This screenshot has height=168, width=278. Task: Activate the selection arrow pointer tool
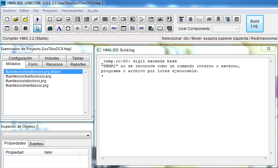click(x=38, y=28)
